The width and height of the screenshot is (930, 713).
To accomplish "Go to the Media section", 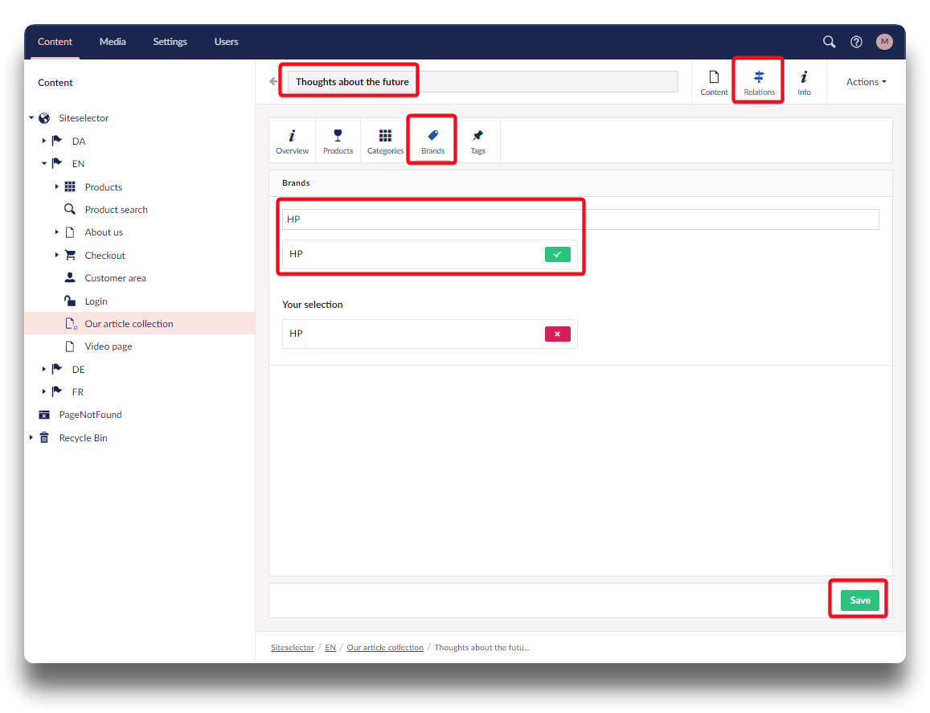I will pos(113,42).
